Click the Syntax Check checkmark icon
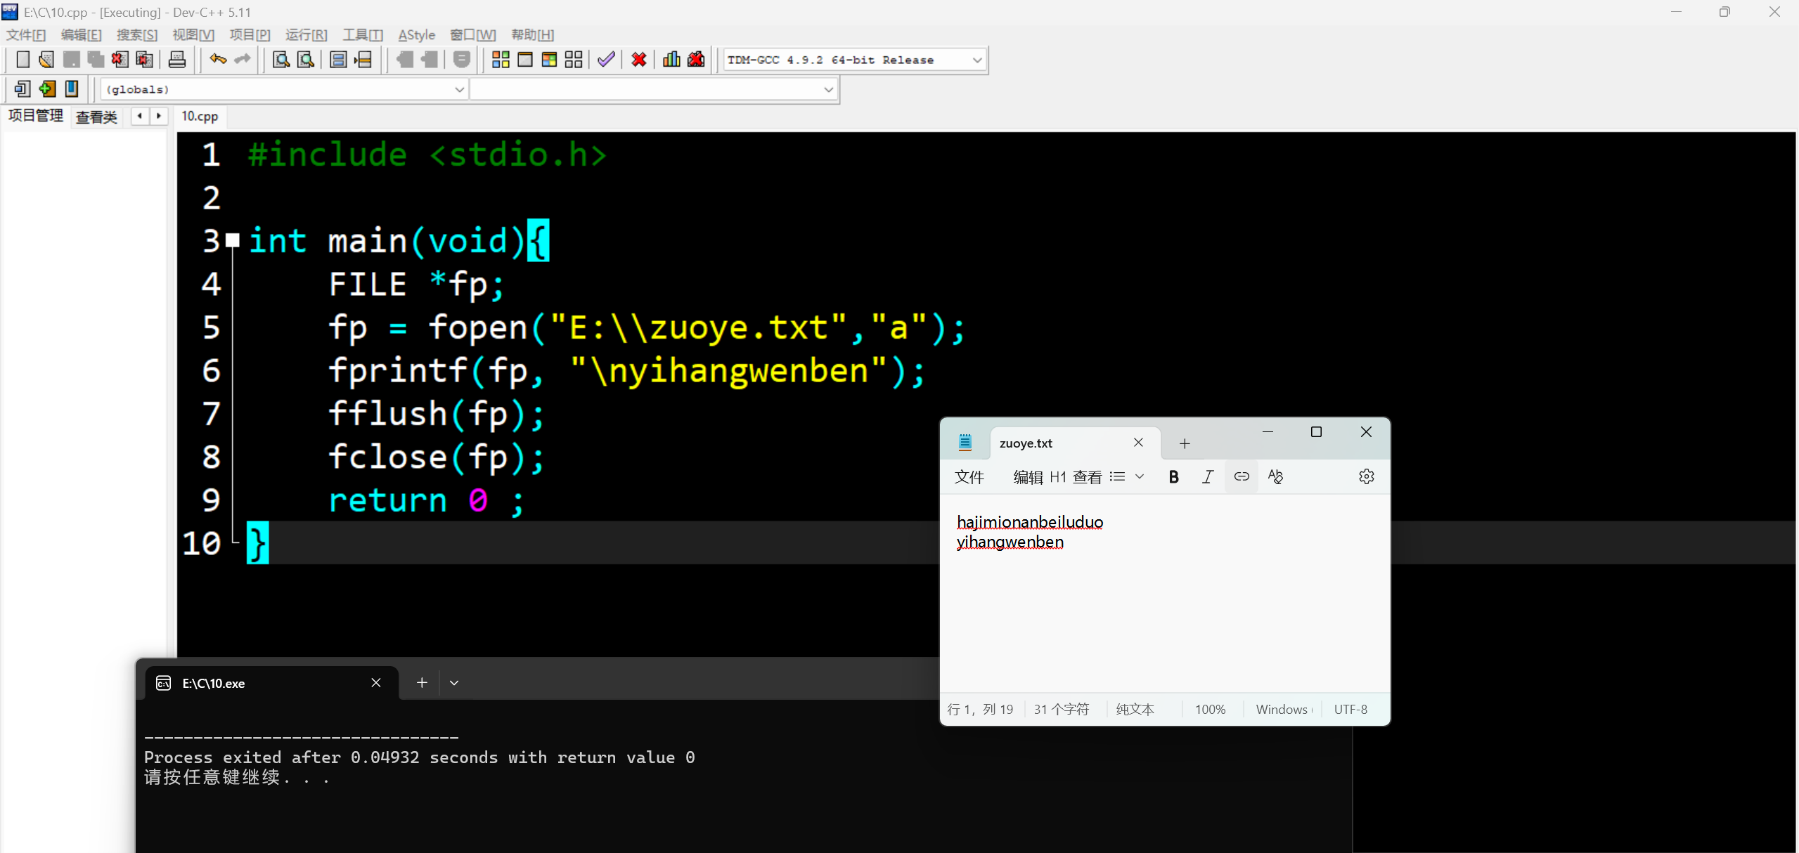1799x853 pixels. 605,60
